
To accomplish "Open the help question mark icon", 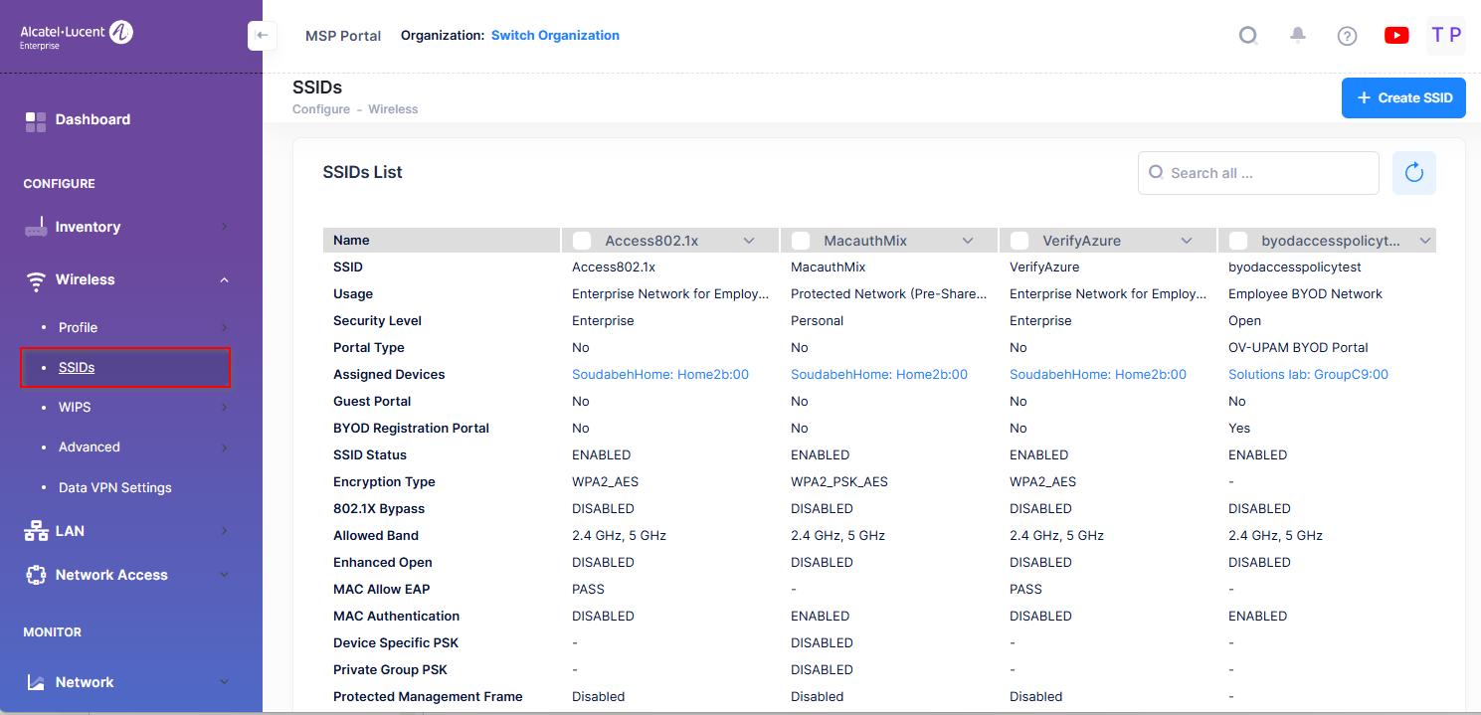I will [1347, 36].
